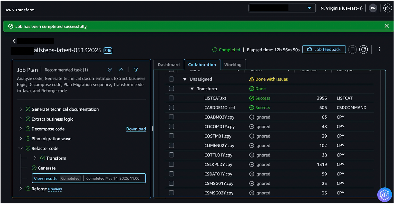Select the Collaboration tab
The image size is (394, 204).
pyautogui.click(x=202, y=64)
